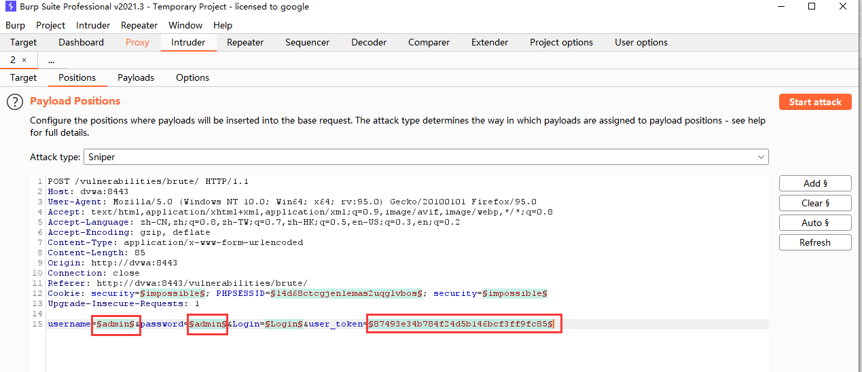Screen dimensions: 862x372
Task: Click the PHPSESSID cookie payload value
Action: click(x=348, y=293)
